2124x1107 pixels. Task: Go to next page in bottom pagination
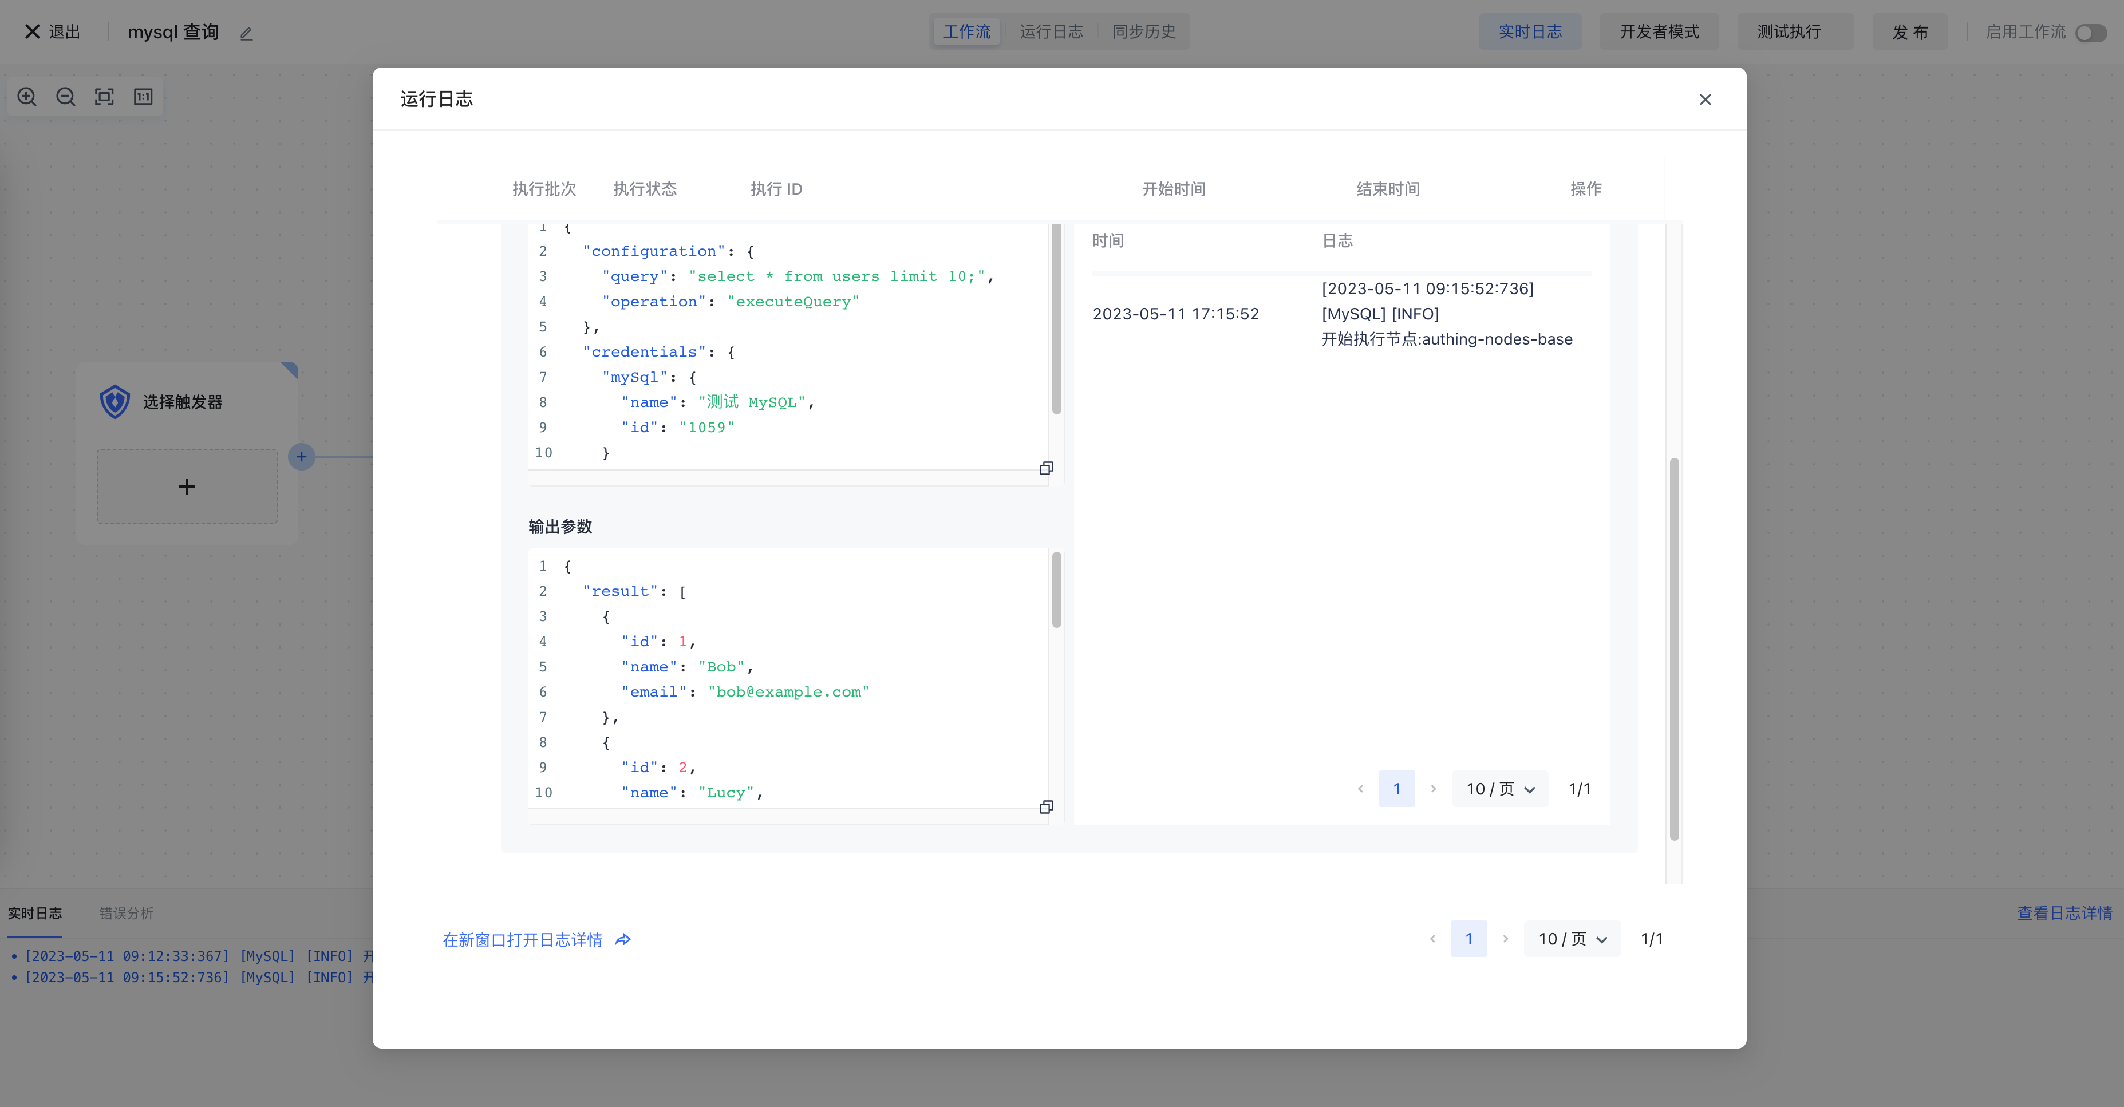[x=1506, y=939]
